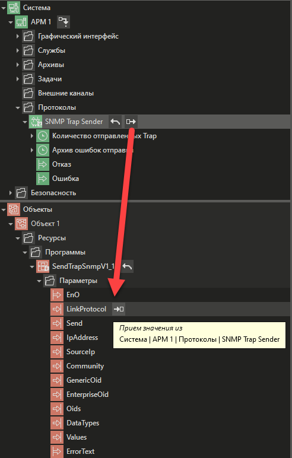Select the Внешние каналы tree item
This screenshot has width=292, height=458.
point(66,93)
